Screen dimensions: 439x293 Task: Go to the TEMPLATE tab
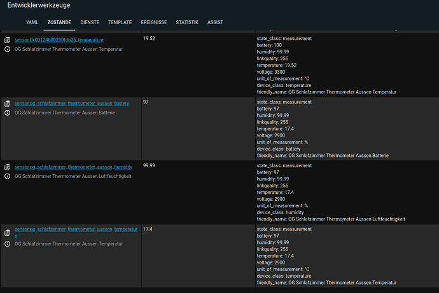pos(120,22)
